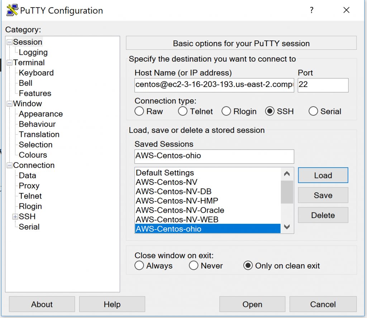
Task: Open the Keyboard settings category
Action: click(x=36, y=73)
